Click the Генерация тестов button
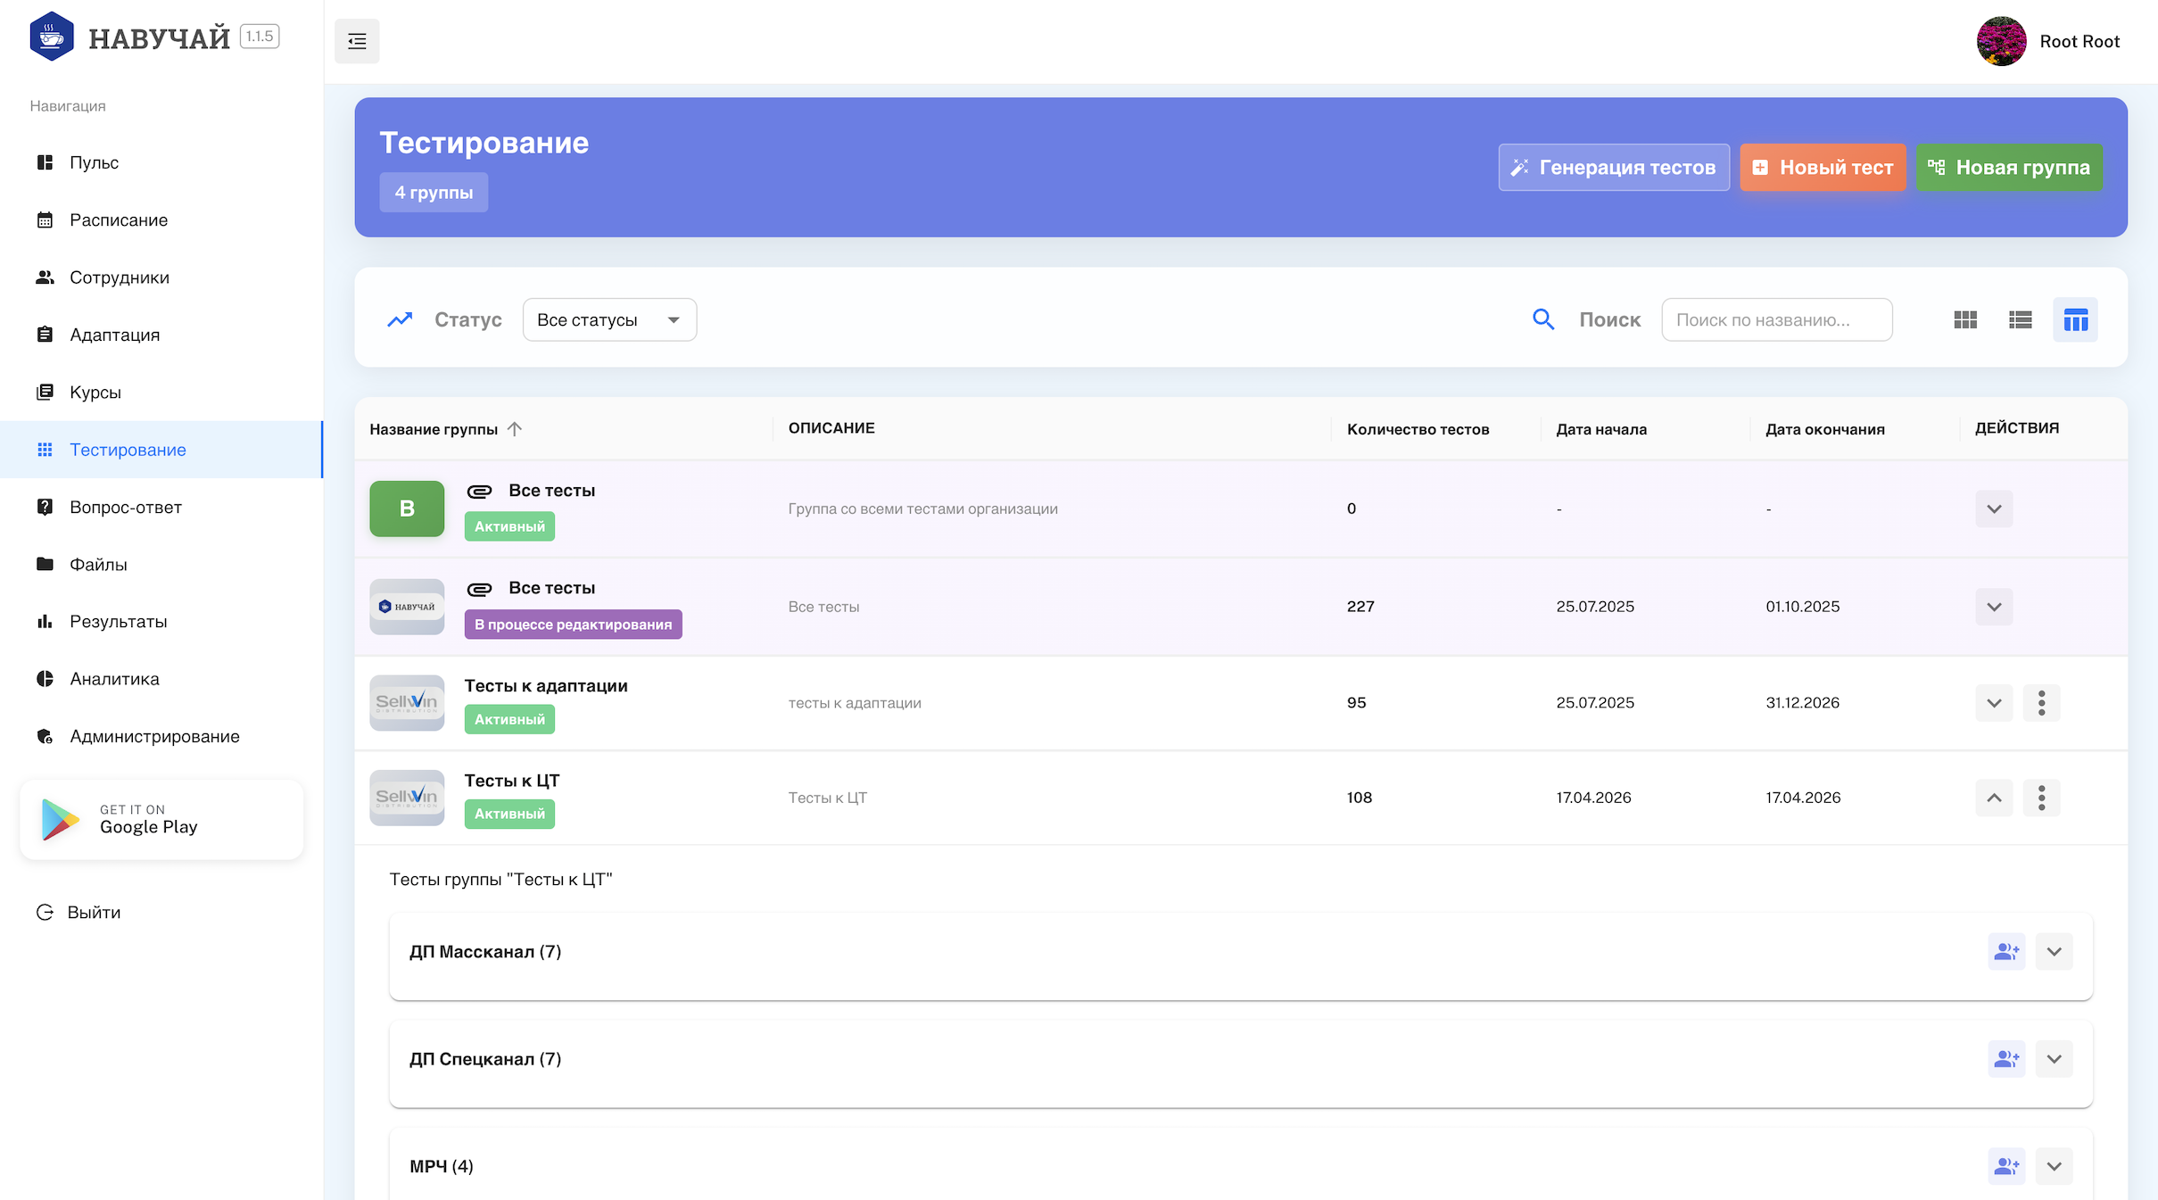The width and height of the screenshot is (2158, 1200). pyautogui.click(x=1614, y=167)
